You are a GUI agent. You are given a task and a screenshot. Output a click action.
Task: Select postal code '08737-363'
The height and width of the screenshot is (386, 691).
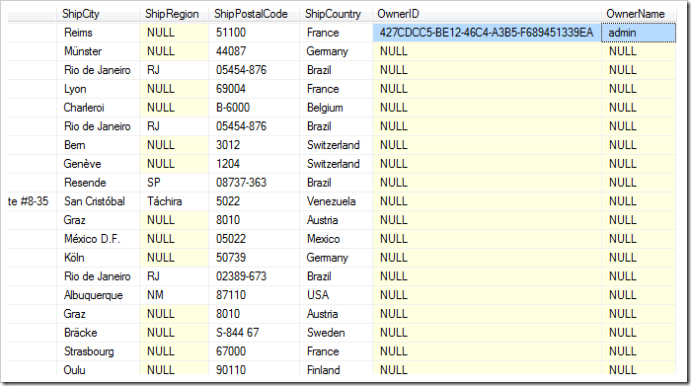(x=255, y=183)
